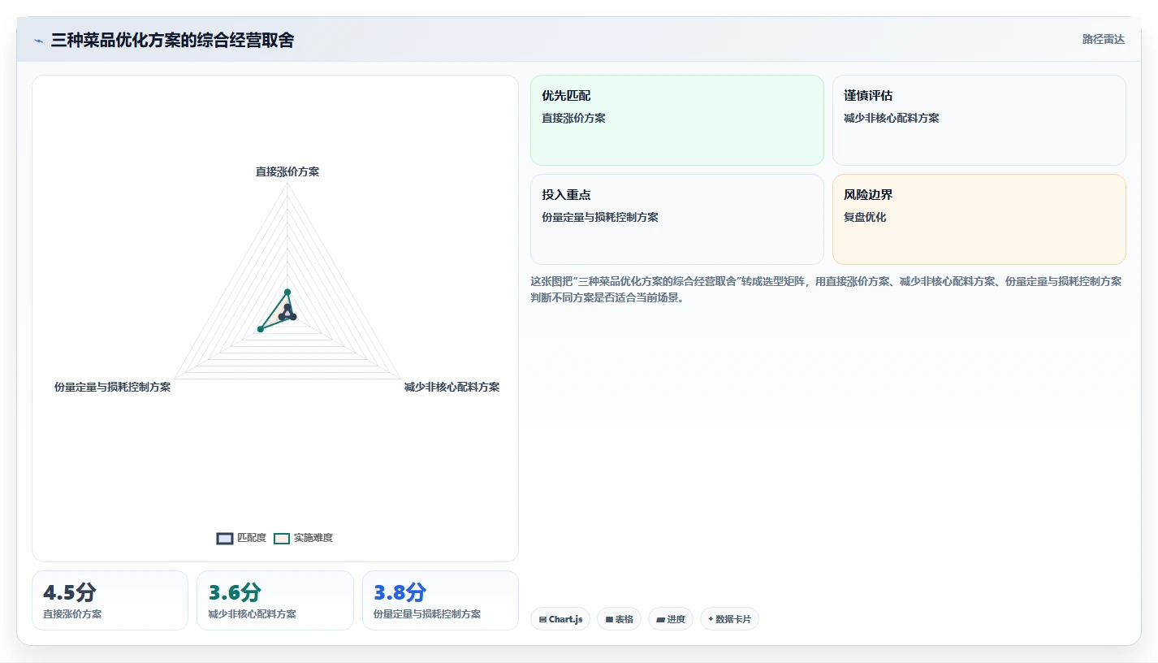Click 减少非核心配料方案 text in the 谨慎评估 card
This screenshot has height=663, width=1158.
[892, 118]
